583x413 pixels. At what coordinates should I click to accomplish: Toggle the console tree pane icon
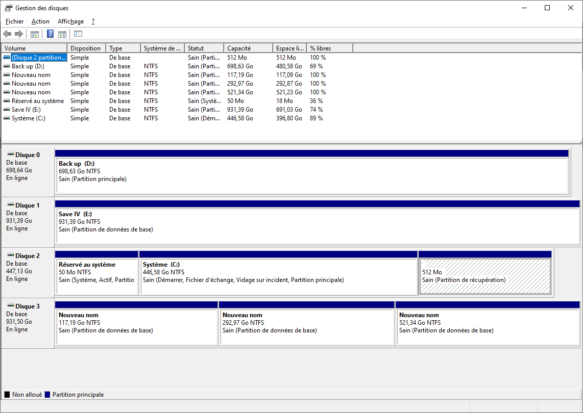coord(35,34)
